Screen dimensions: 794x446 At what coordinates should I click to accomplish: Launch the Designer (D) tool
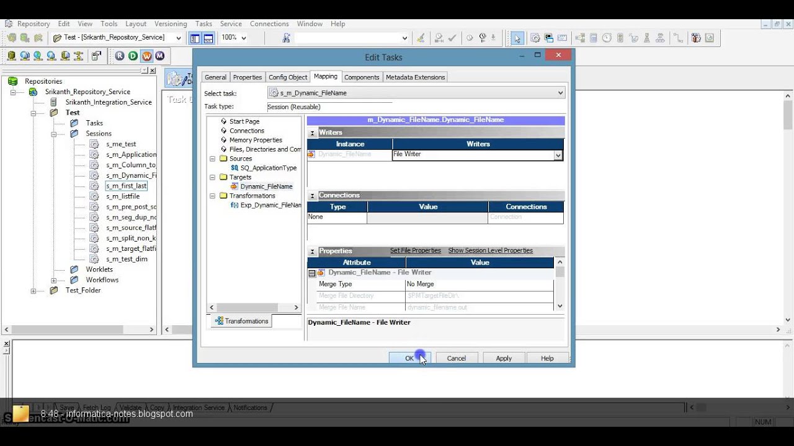[133, 56]
